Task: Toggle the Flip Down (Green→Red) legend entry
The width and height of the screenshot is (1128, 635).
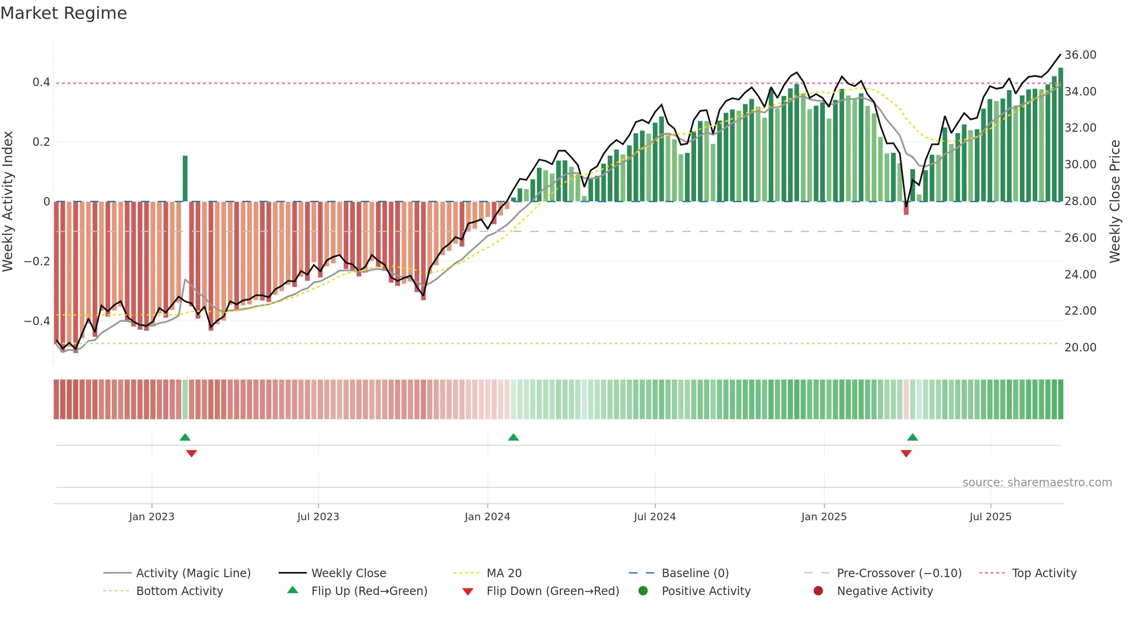Action: pyautogui.click(x=540, y=591)
